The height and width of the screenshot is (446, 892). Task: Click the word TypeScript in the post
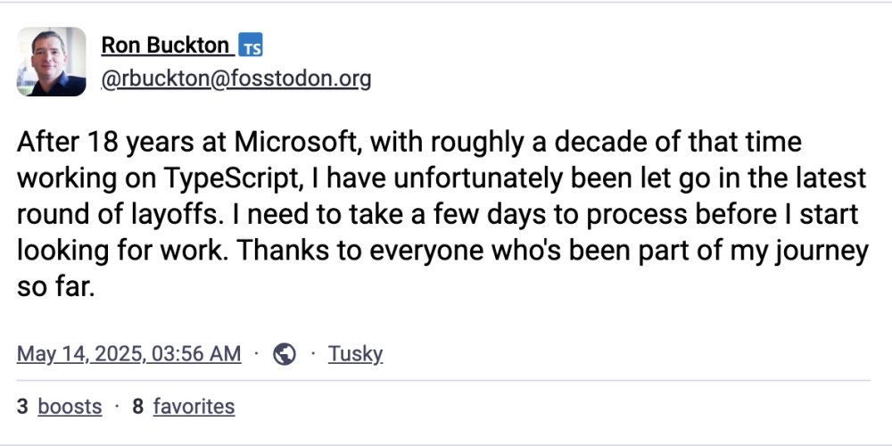232,178
